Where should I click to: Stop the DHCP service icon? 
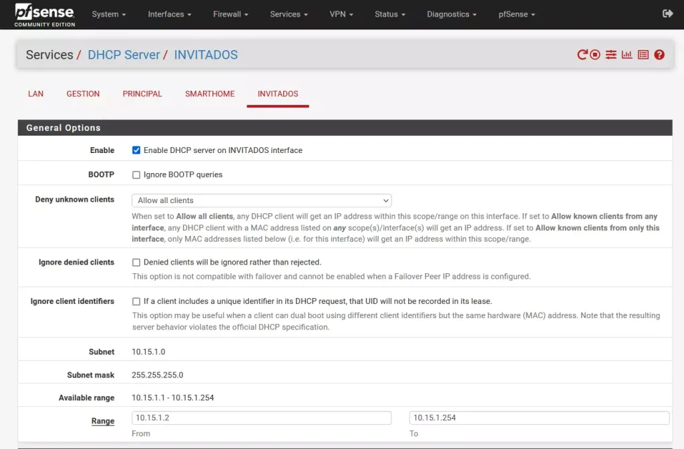coord(595,55)
